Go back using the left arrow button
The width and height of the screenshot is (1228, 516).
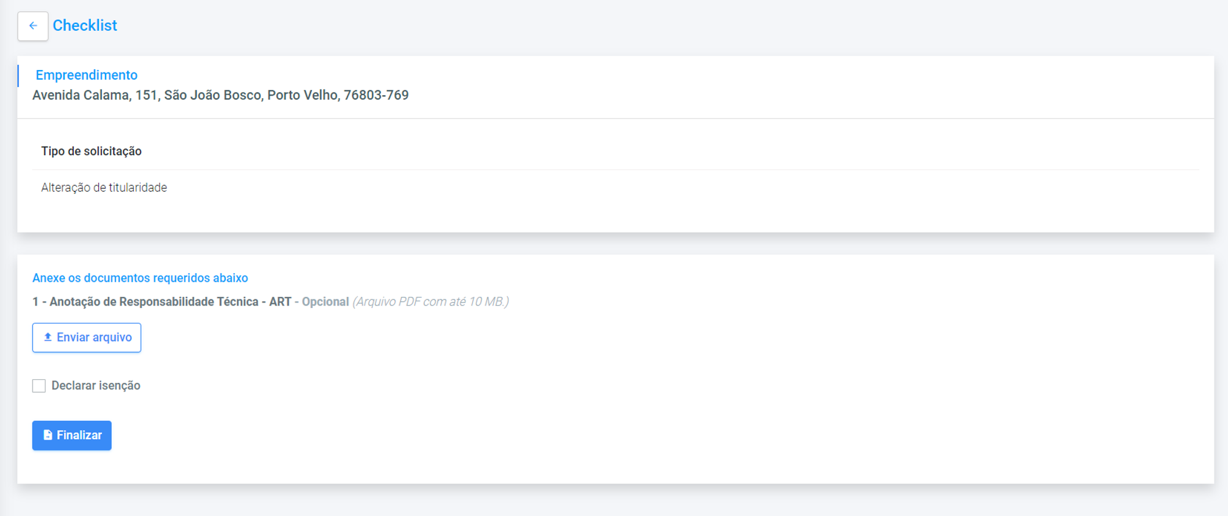(33, 26)
